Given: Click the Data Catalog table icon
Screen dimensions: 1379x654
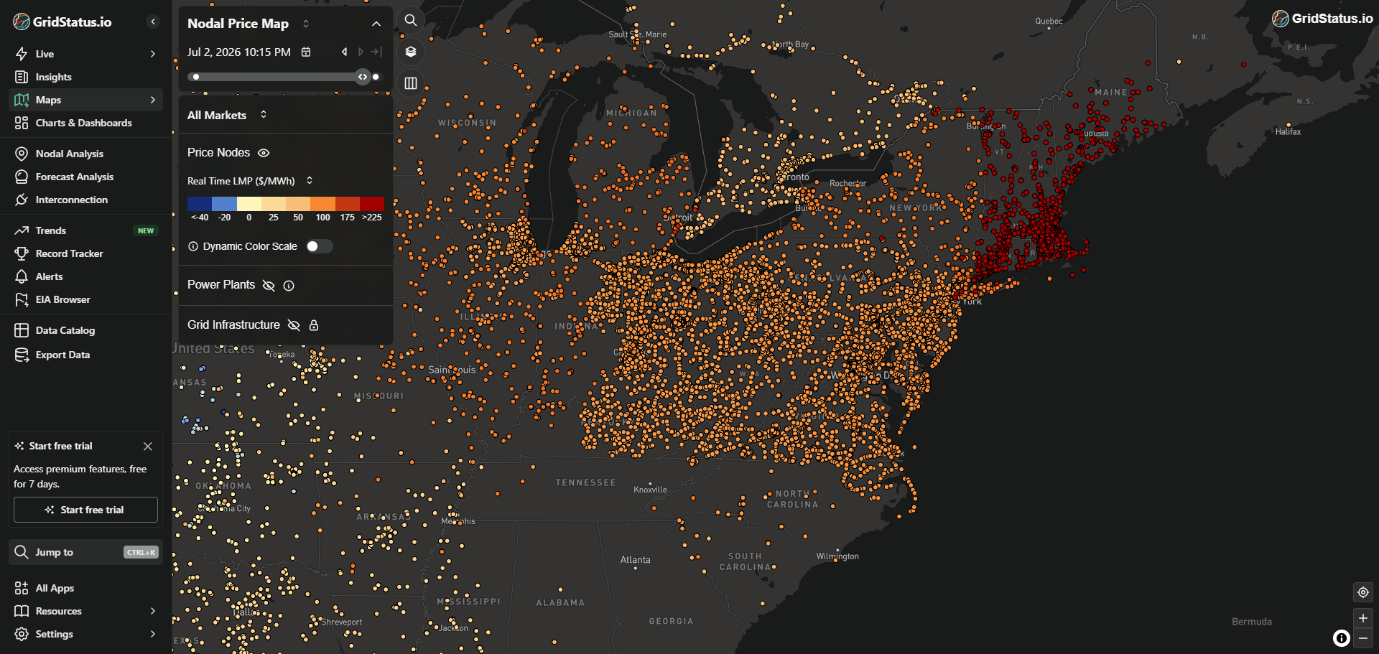Looking at the screenshot, I should [22, 330].
